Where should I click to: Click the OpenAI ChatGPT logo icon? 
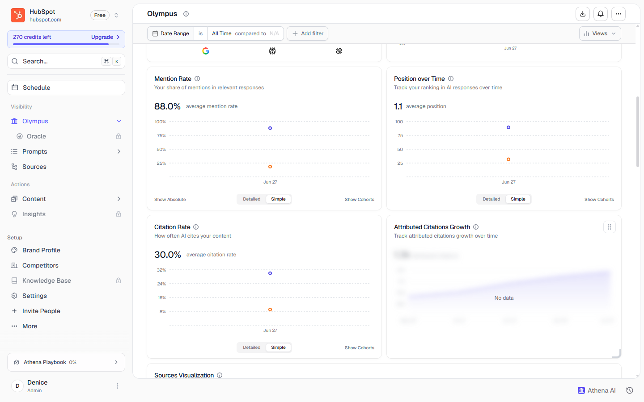pos(339,51)
